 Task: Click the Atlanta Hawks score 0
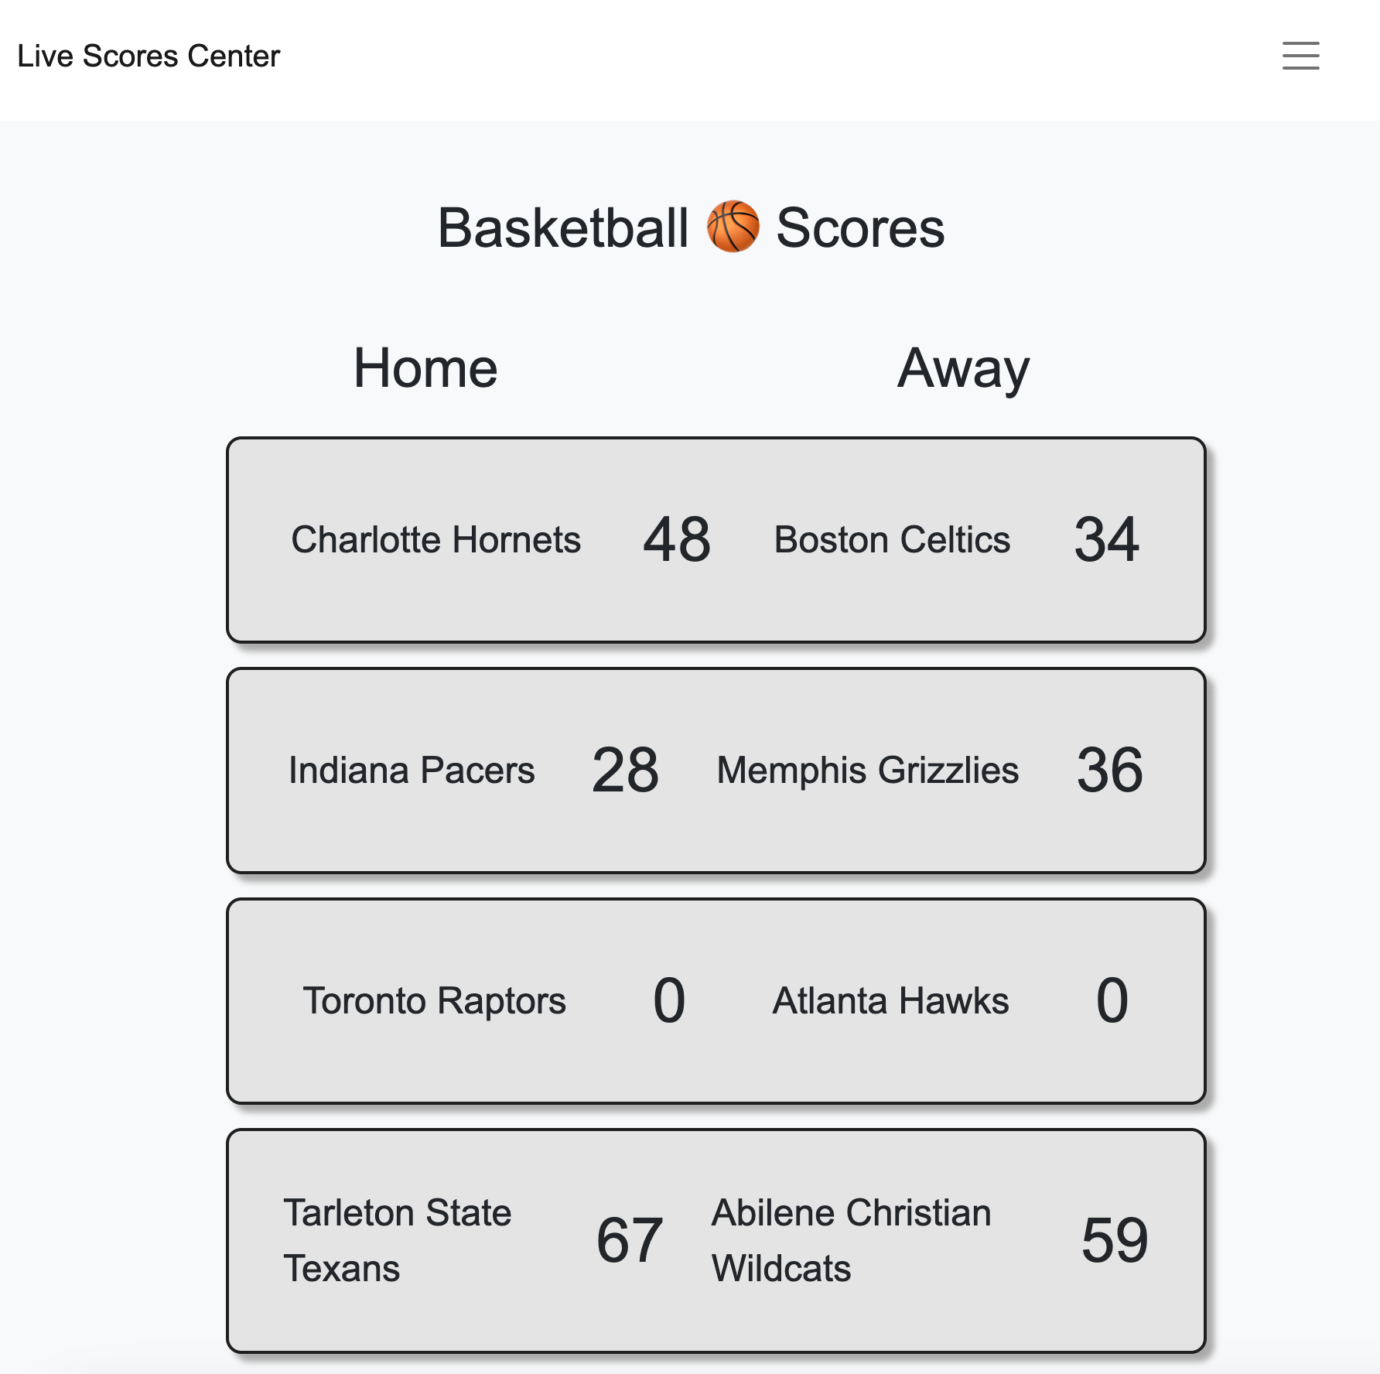1112,1000
